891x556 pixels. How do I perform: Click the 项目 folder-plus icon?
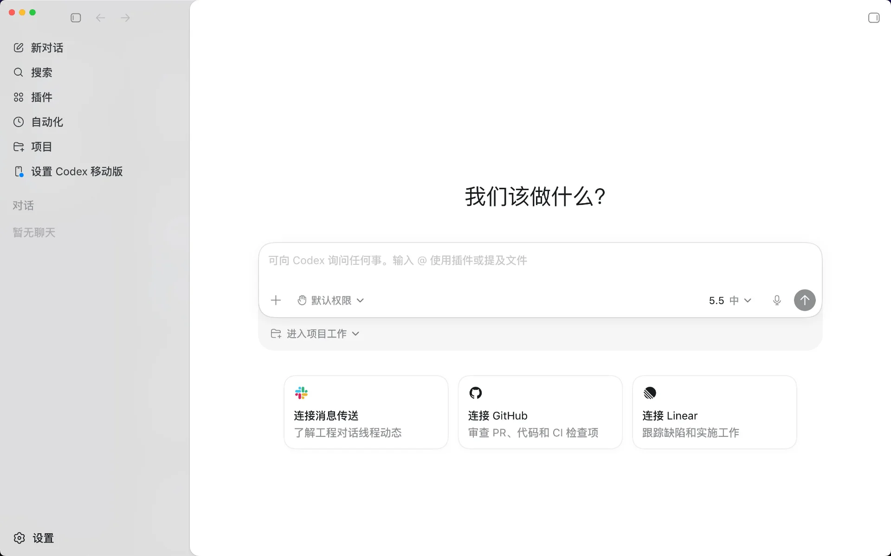coord(19,147)
